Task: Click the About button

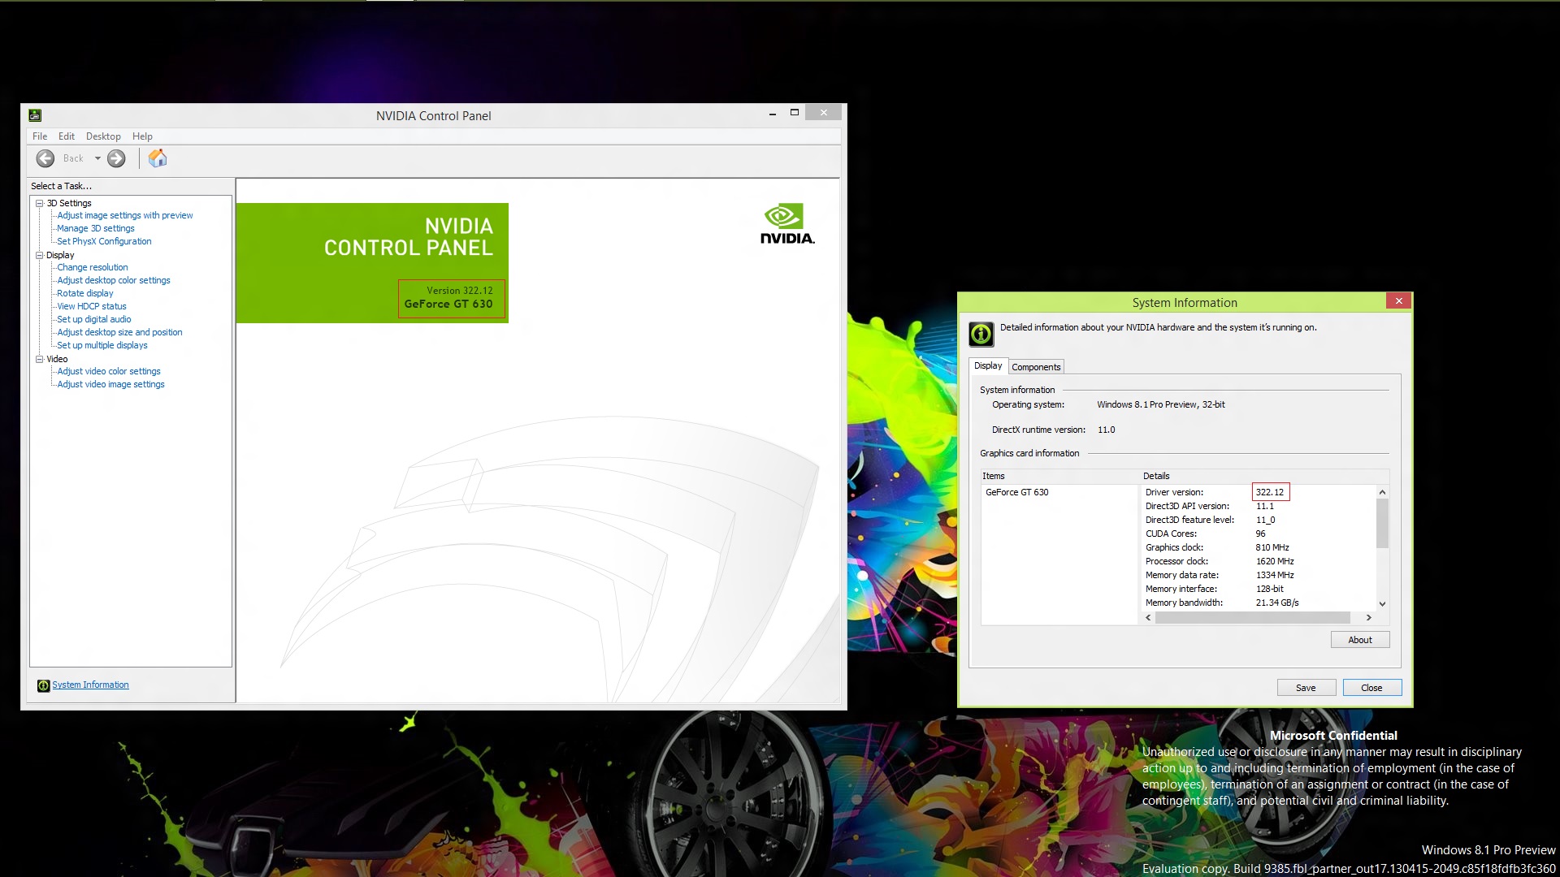Action: pyautogui.click(x=1359, y=640)
